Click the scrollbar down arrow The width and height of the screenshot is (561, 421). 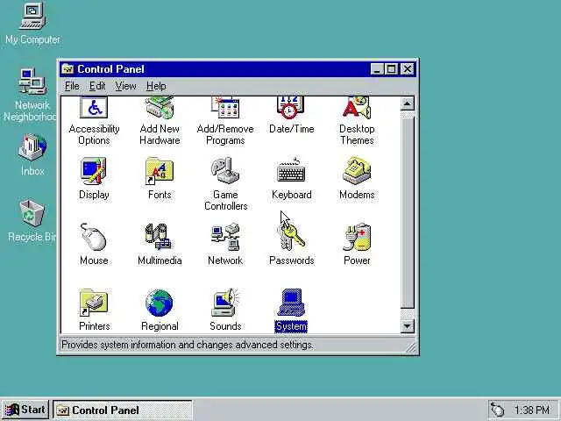(407, 325)
